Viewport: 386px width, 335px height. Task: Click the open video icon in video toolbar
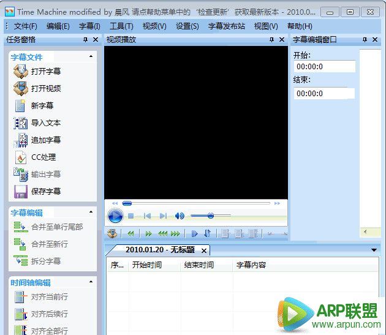click(112, 233)
